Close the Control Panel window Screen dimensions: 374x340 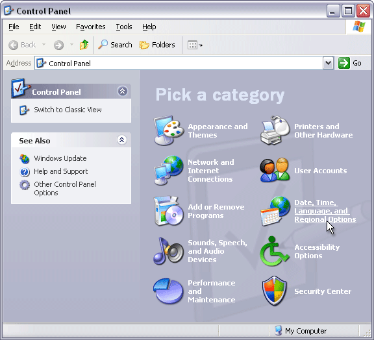click(363, 11)
